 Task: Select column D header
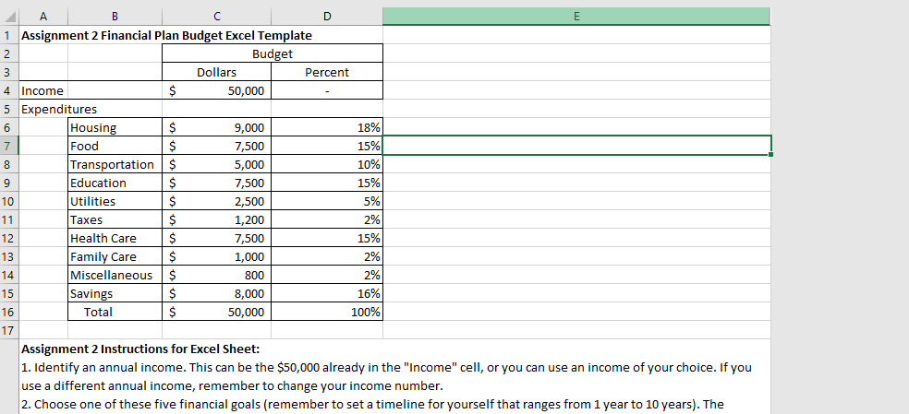[x=327, y=17]
